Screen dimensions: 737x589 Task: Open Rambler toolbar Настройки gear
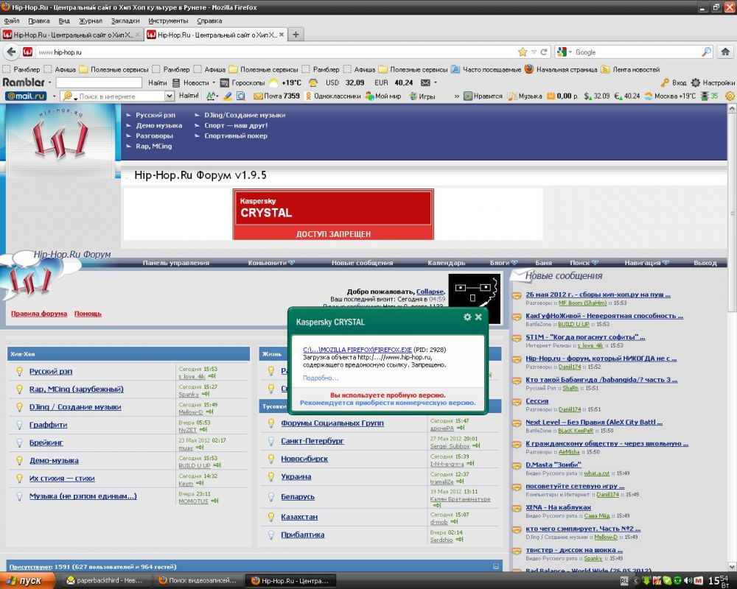coord(696,82)
